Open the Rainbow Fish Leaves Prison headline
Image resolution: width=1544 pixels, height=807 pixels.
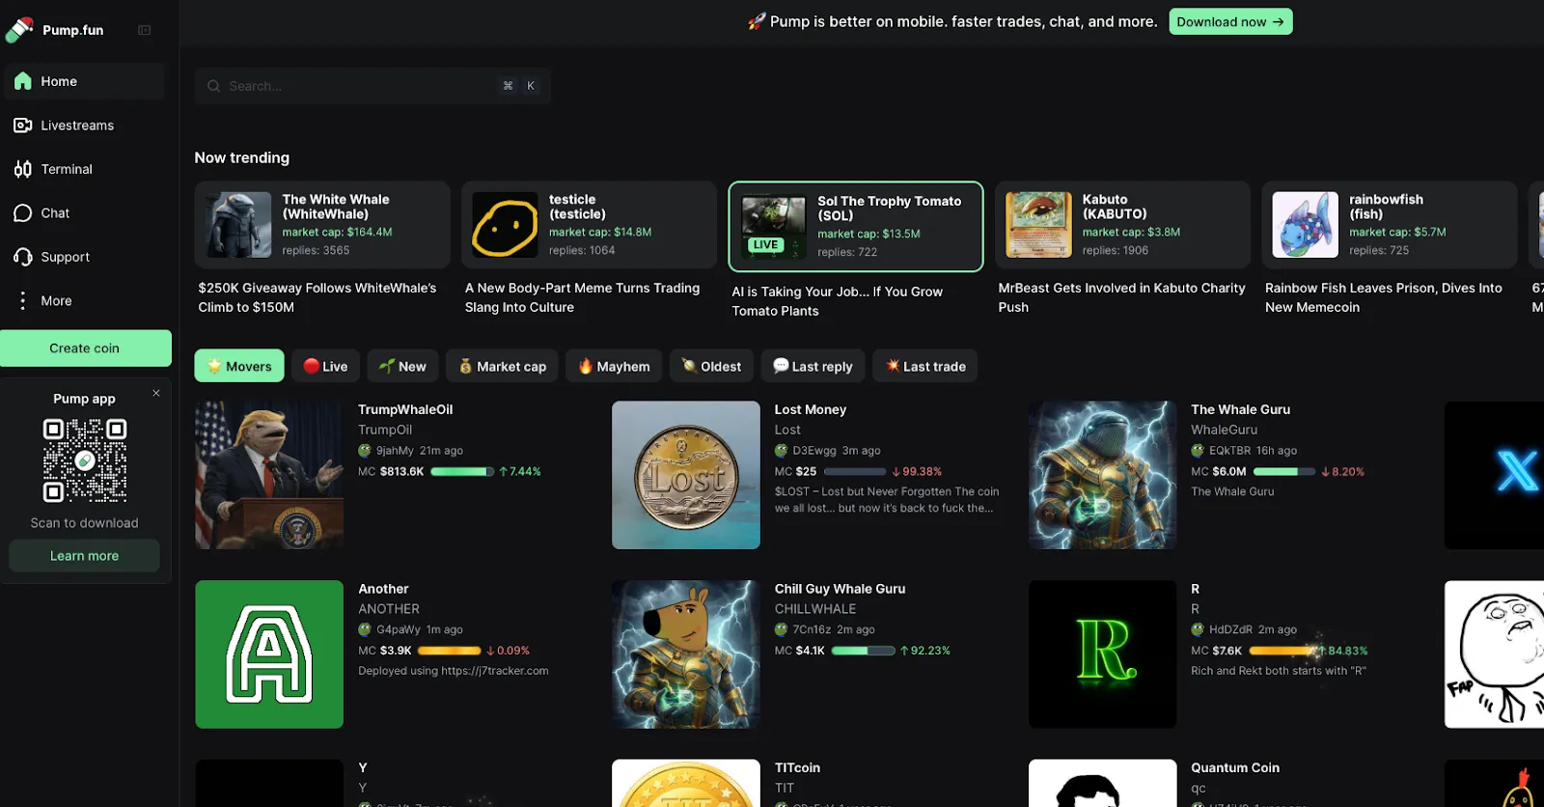[1384, 297]
